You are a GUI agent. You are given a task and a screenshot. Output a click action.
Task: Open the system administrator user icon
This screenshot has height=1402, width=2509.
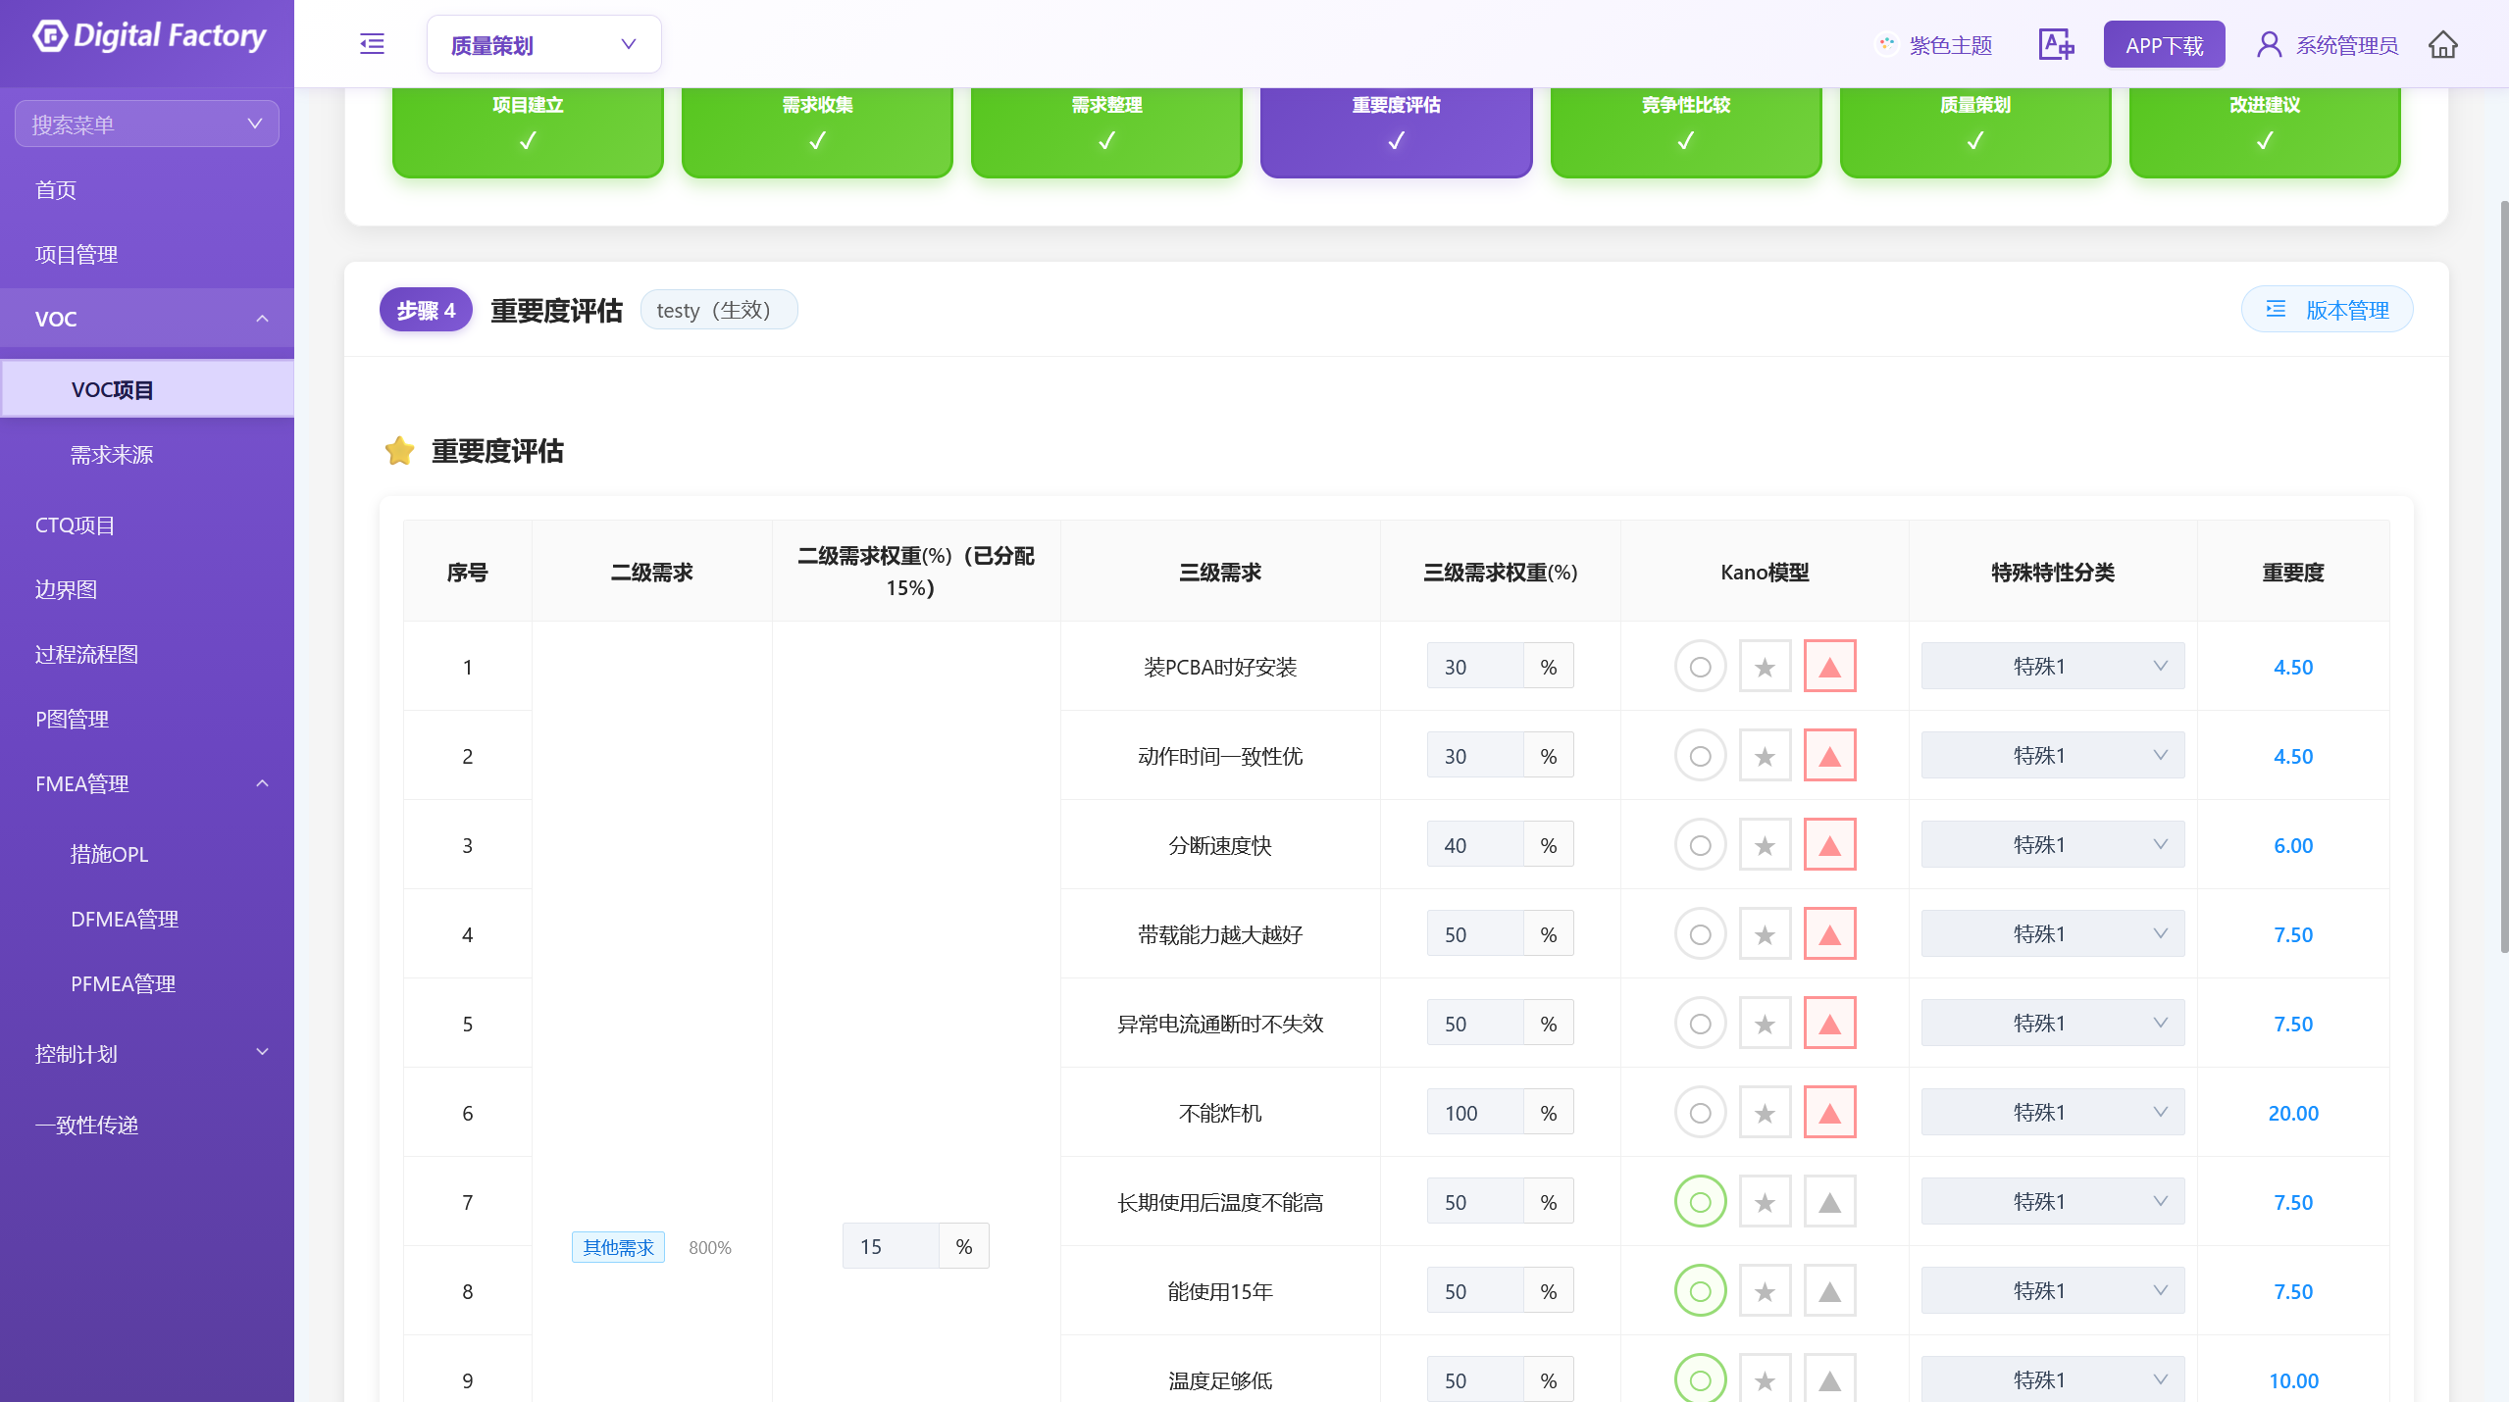tap(2269, 44)
